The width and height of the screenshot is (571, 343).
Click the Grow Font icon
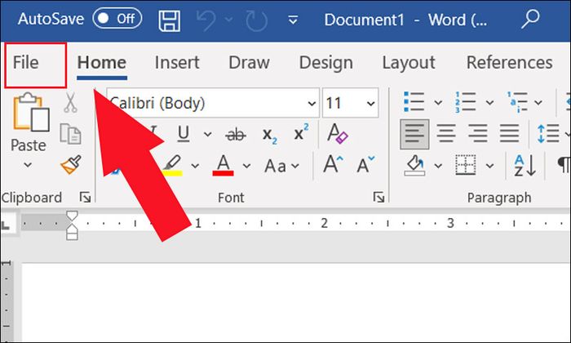[x=333, y=164]
